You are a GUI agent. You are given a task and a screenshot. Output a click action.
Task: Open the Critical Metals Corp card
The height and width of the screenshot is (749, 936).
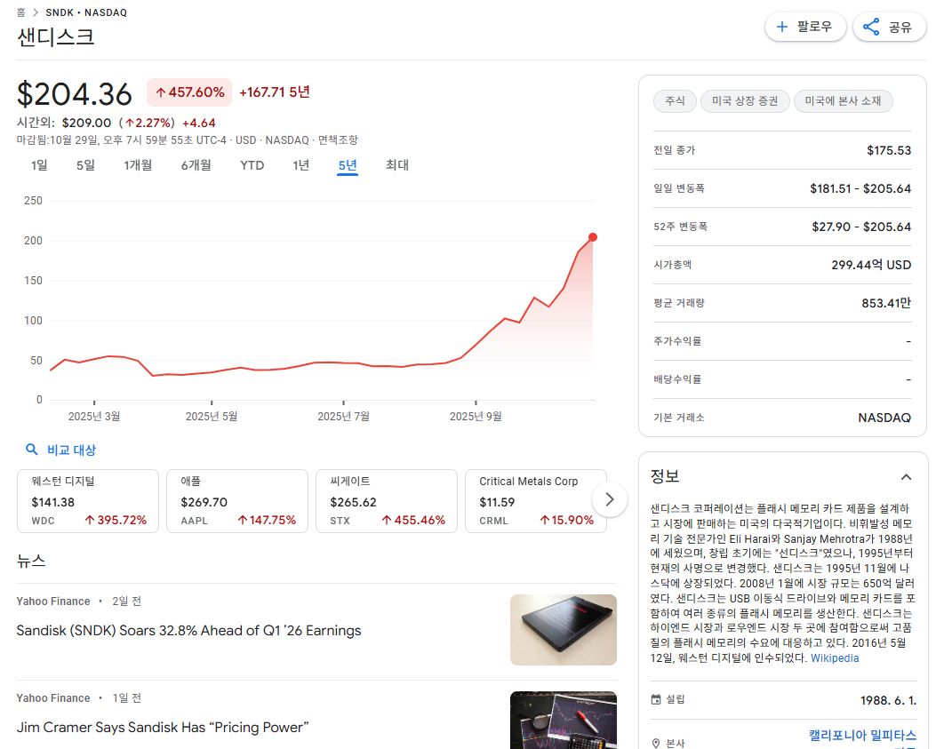click(535, 501)
